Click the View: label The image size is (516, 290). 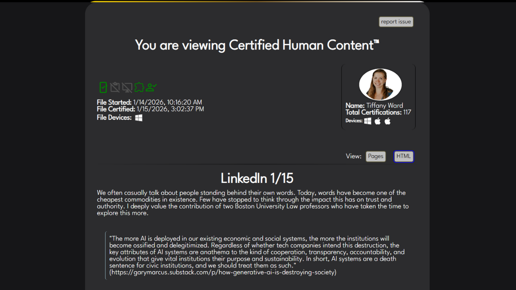point(354,156)
